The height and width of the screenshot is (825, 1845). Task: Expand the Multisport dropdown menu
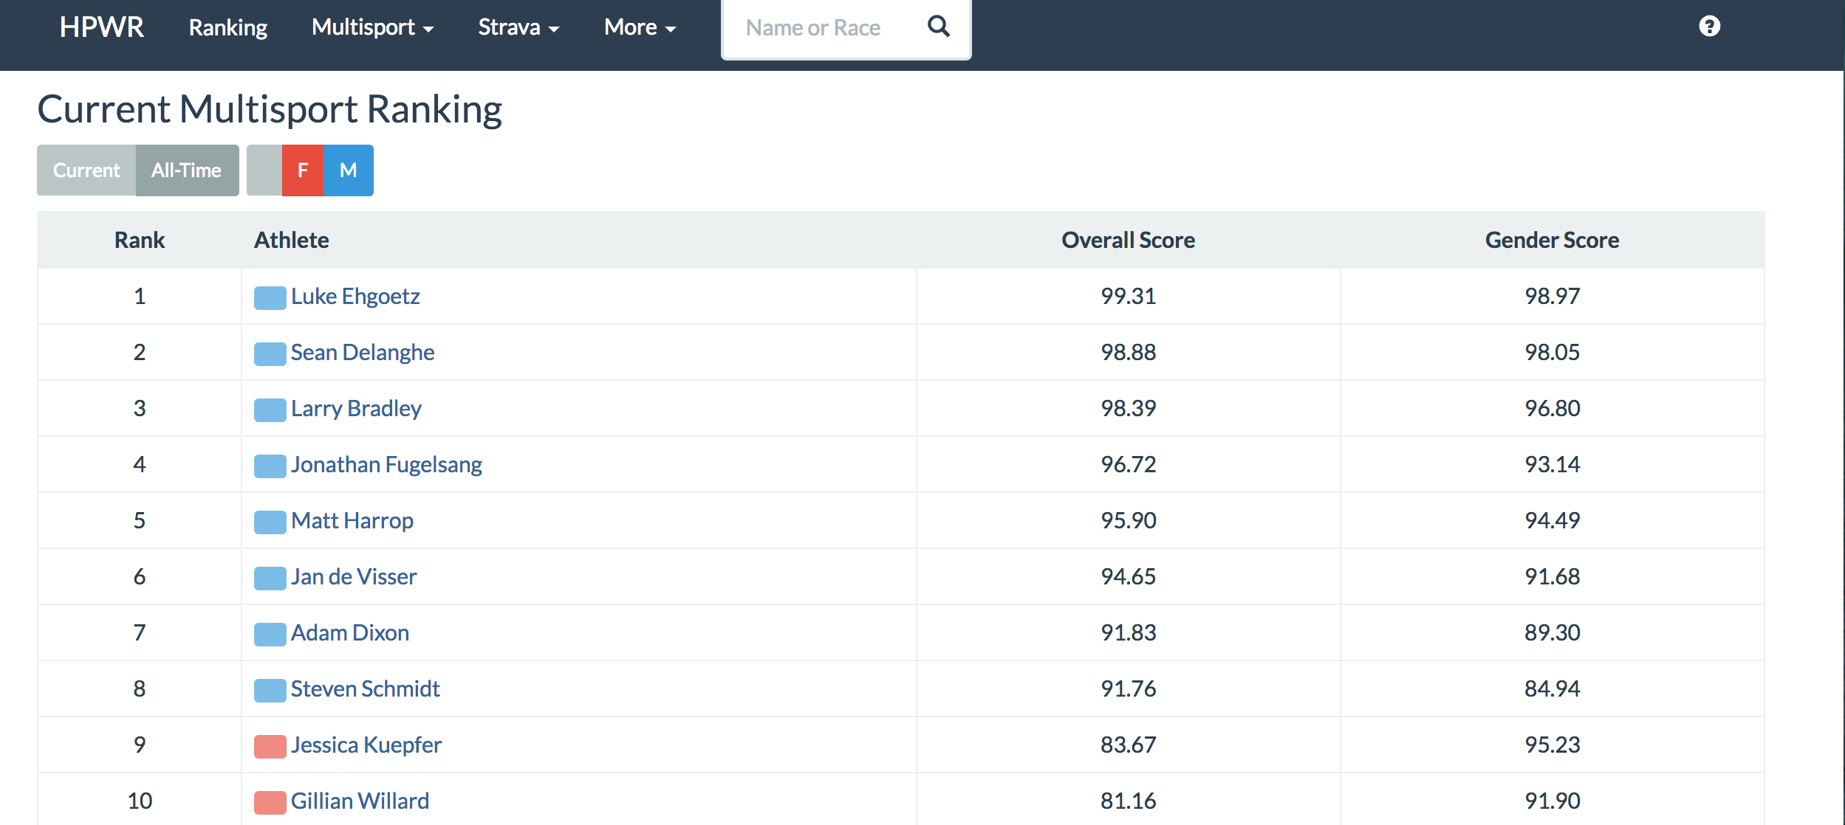point(372,27)
